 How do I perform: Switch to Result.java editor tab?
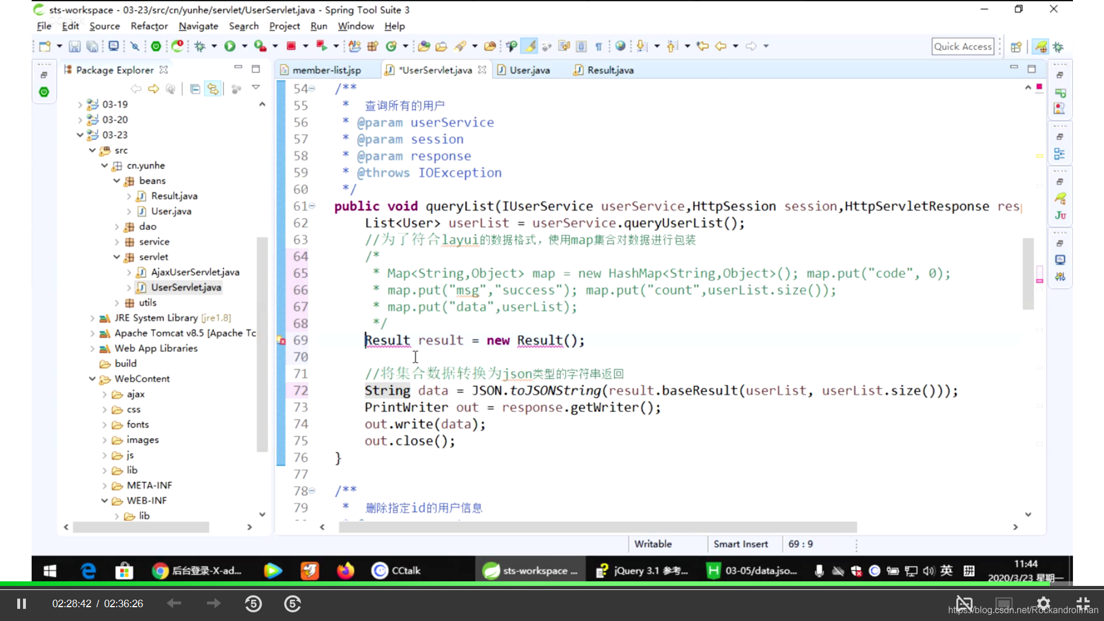tap(604, 70)
